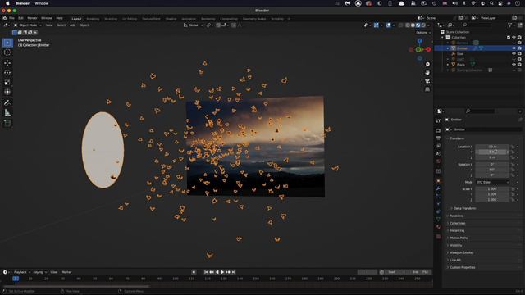Select the Annotate tool
This screenshot has height=295, width=525.
click(7, 103)
